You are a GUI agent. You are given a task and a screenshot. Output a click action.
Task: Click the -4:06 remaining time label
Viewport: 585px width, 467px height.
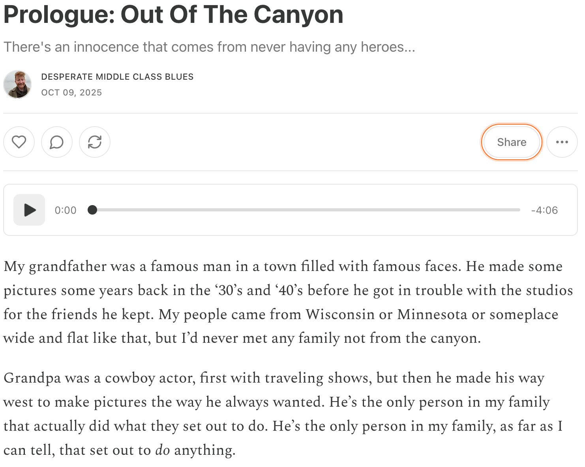coord(544,210)
